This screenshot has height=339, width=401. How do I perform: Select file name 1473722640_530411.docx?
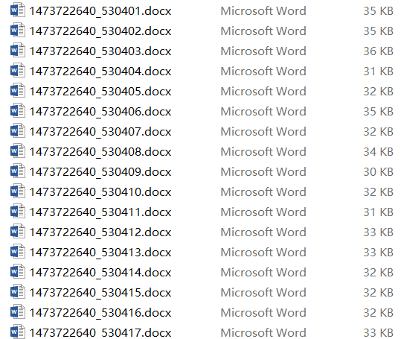tap(100, 212)
